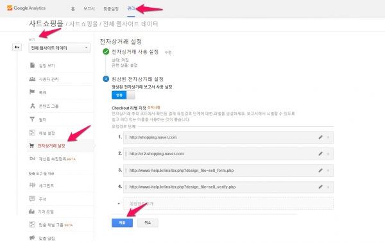Image resolution: width=385 pixels, height=243 pixels.
Task: Open 사용자 관리 via its people icon
Action: (32, 79)
